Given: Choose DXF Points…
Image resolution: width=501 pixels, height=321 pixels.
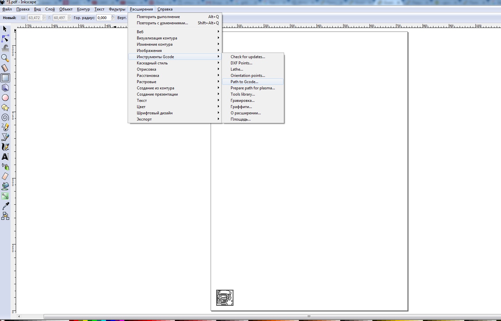Looking at the screenshot, I should (x=253, y=63).
